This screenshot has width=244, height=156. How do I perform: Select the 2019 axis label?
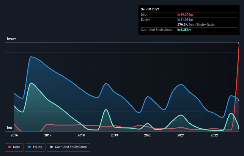point(114,135)
